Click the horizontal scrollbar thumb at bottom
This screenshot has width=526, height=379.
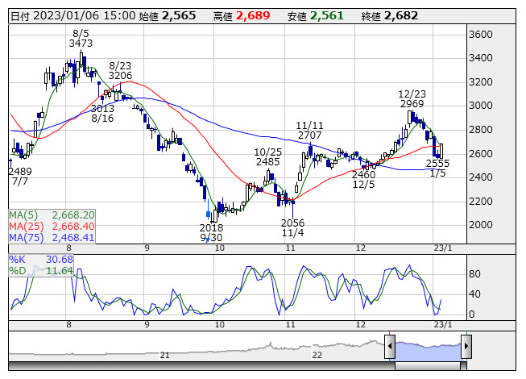pyautogui.click(x=428, y=366)
